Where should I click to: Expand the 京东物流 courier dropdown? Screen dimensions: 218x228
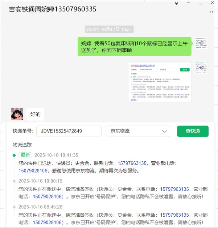tap(139, 131)
